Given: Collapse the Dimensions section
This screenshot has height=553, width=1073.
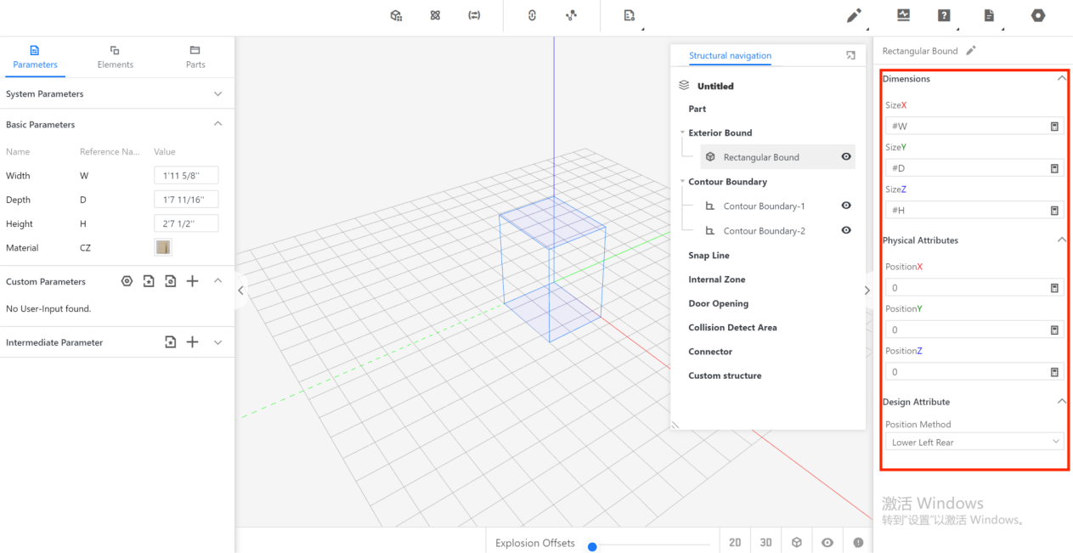Looking at the screenshot, I should (x=1061, y=79).
